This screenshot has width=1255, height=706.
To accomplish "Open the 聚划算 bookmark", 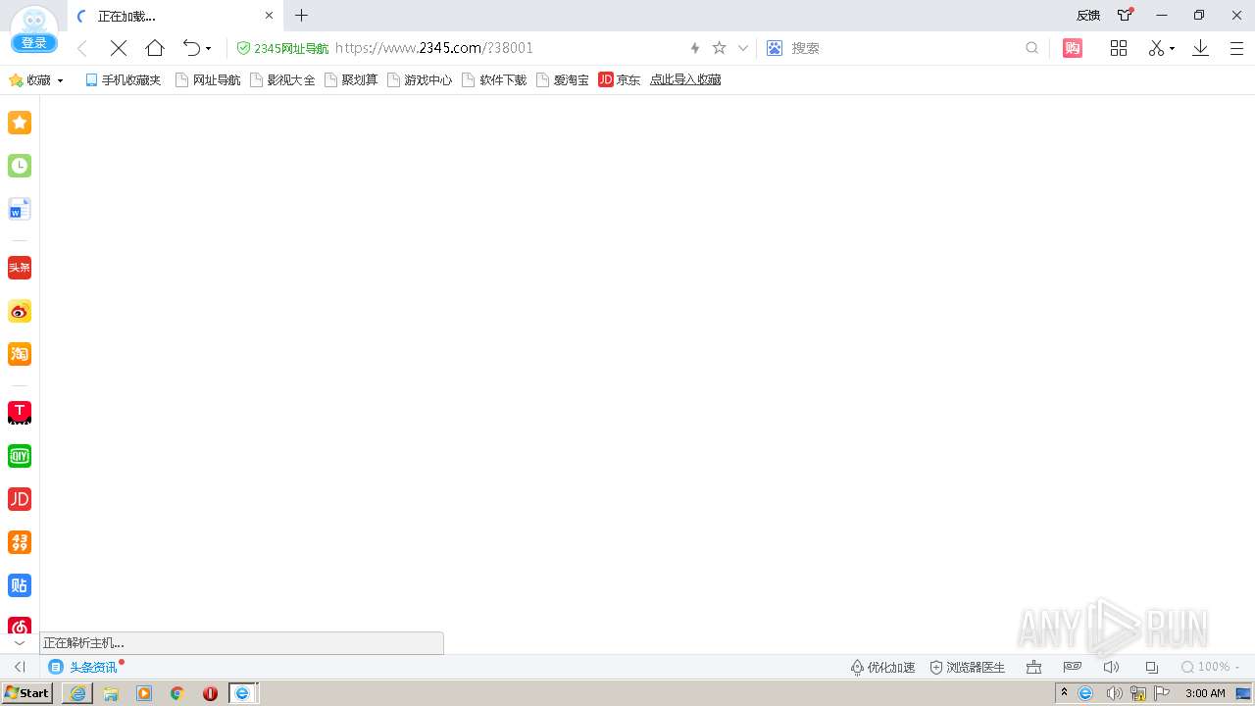I will [351, 80].
